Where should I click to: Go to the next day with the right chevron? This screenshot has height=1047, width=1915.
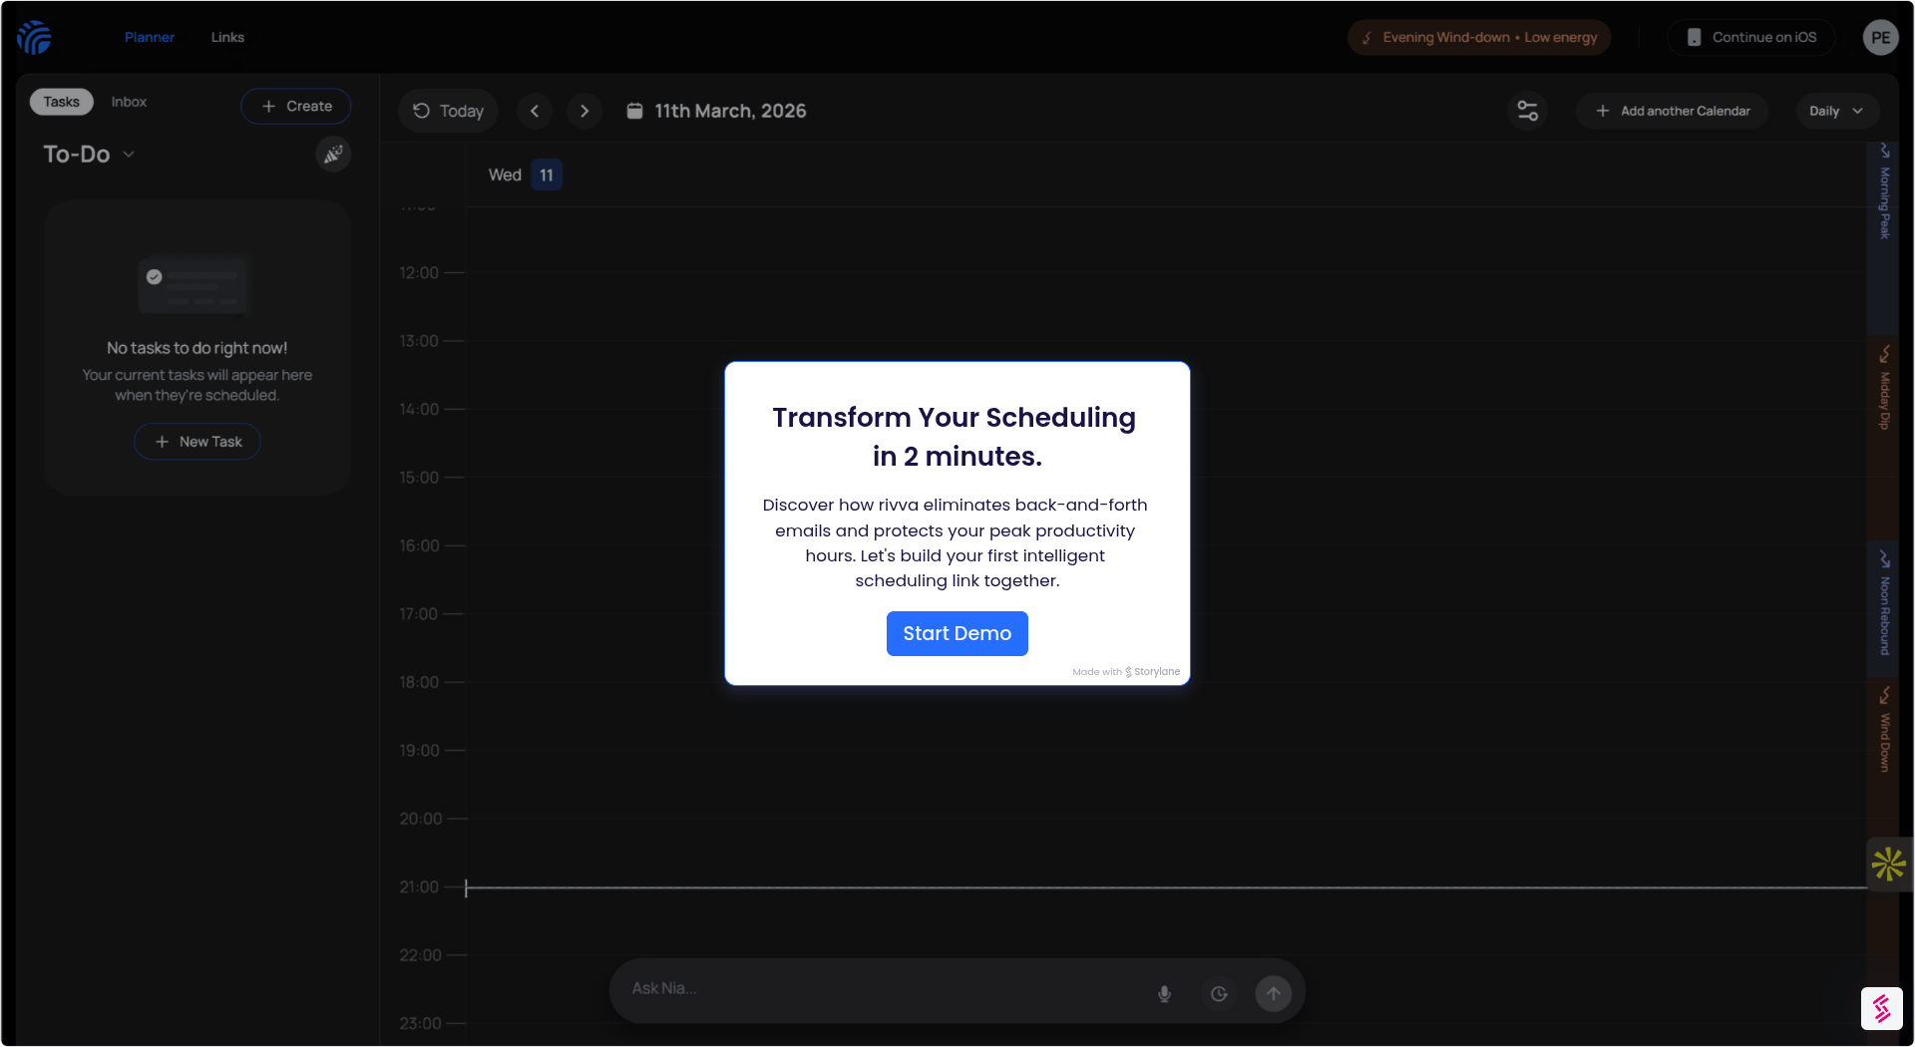[584, 111]
